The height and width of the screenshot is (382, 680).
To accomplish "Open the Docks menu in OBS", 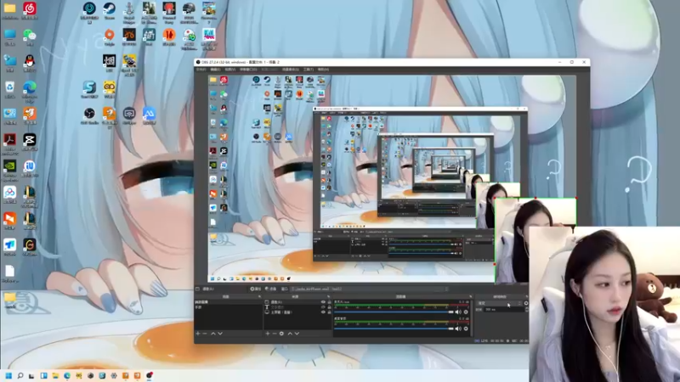I will [248, 70].
